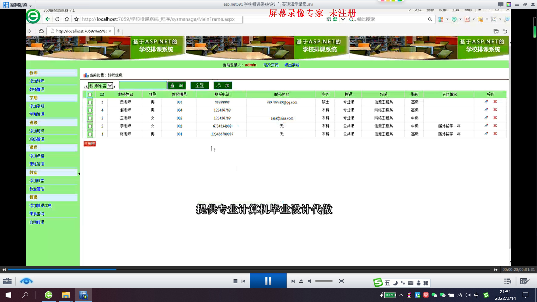Tick the checkbox for 张老师 row

(90, 134)
